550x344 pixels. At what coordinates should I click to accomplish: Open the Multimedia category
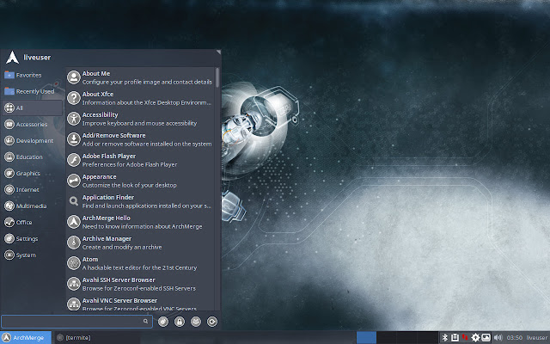pyautogui.click(x=33, y=206)
